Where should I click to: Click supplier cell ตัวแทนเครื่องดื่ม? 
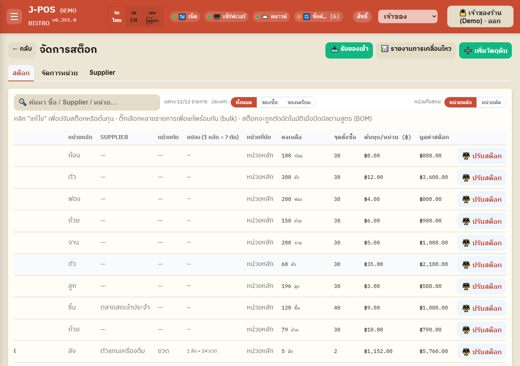click(122, 351)
